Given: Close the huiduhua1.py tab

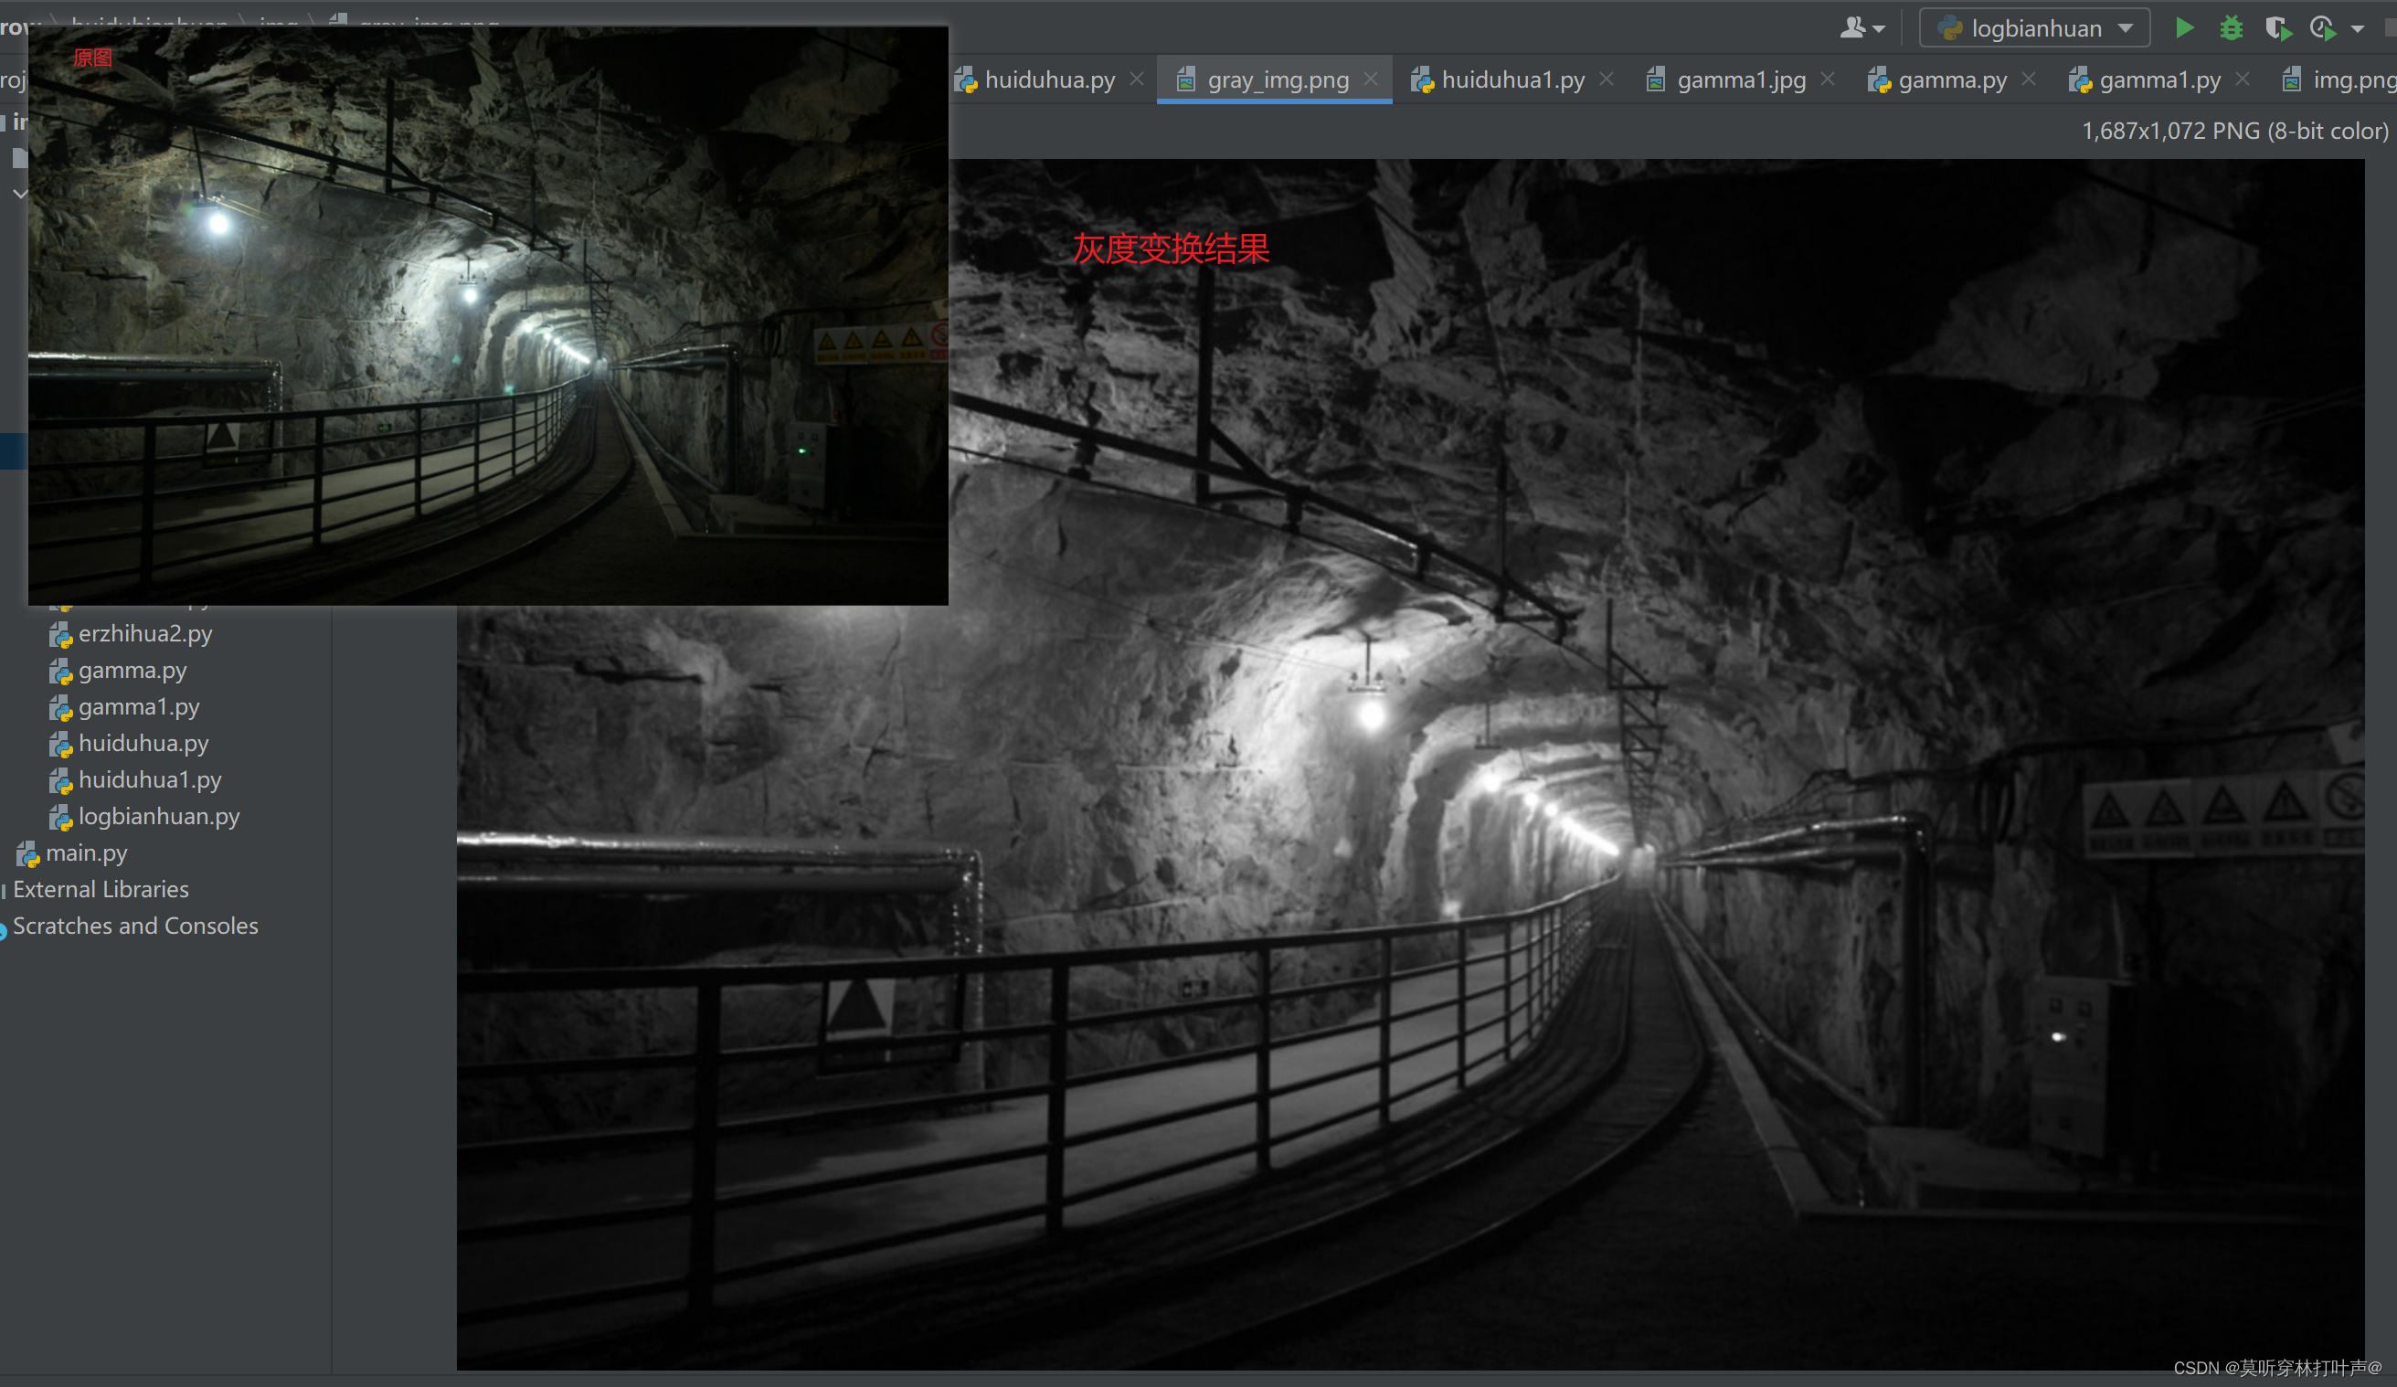Looking at the screenshot, I should [x=1607, y=79].
